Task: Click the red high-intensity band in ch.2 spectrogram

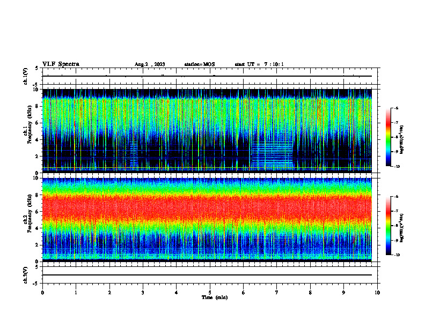Action: click(x=207, y=207)
